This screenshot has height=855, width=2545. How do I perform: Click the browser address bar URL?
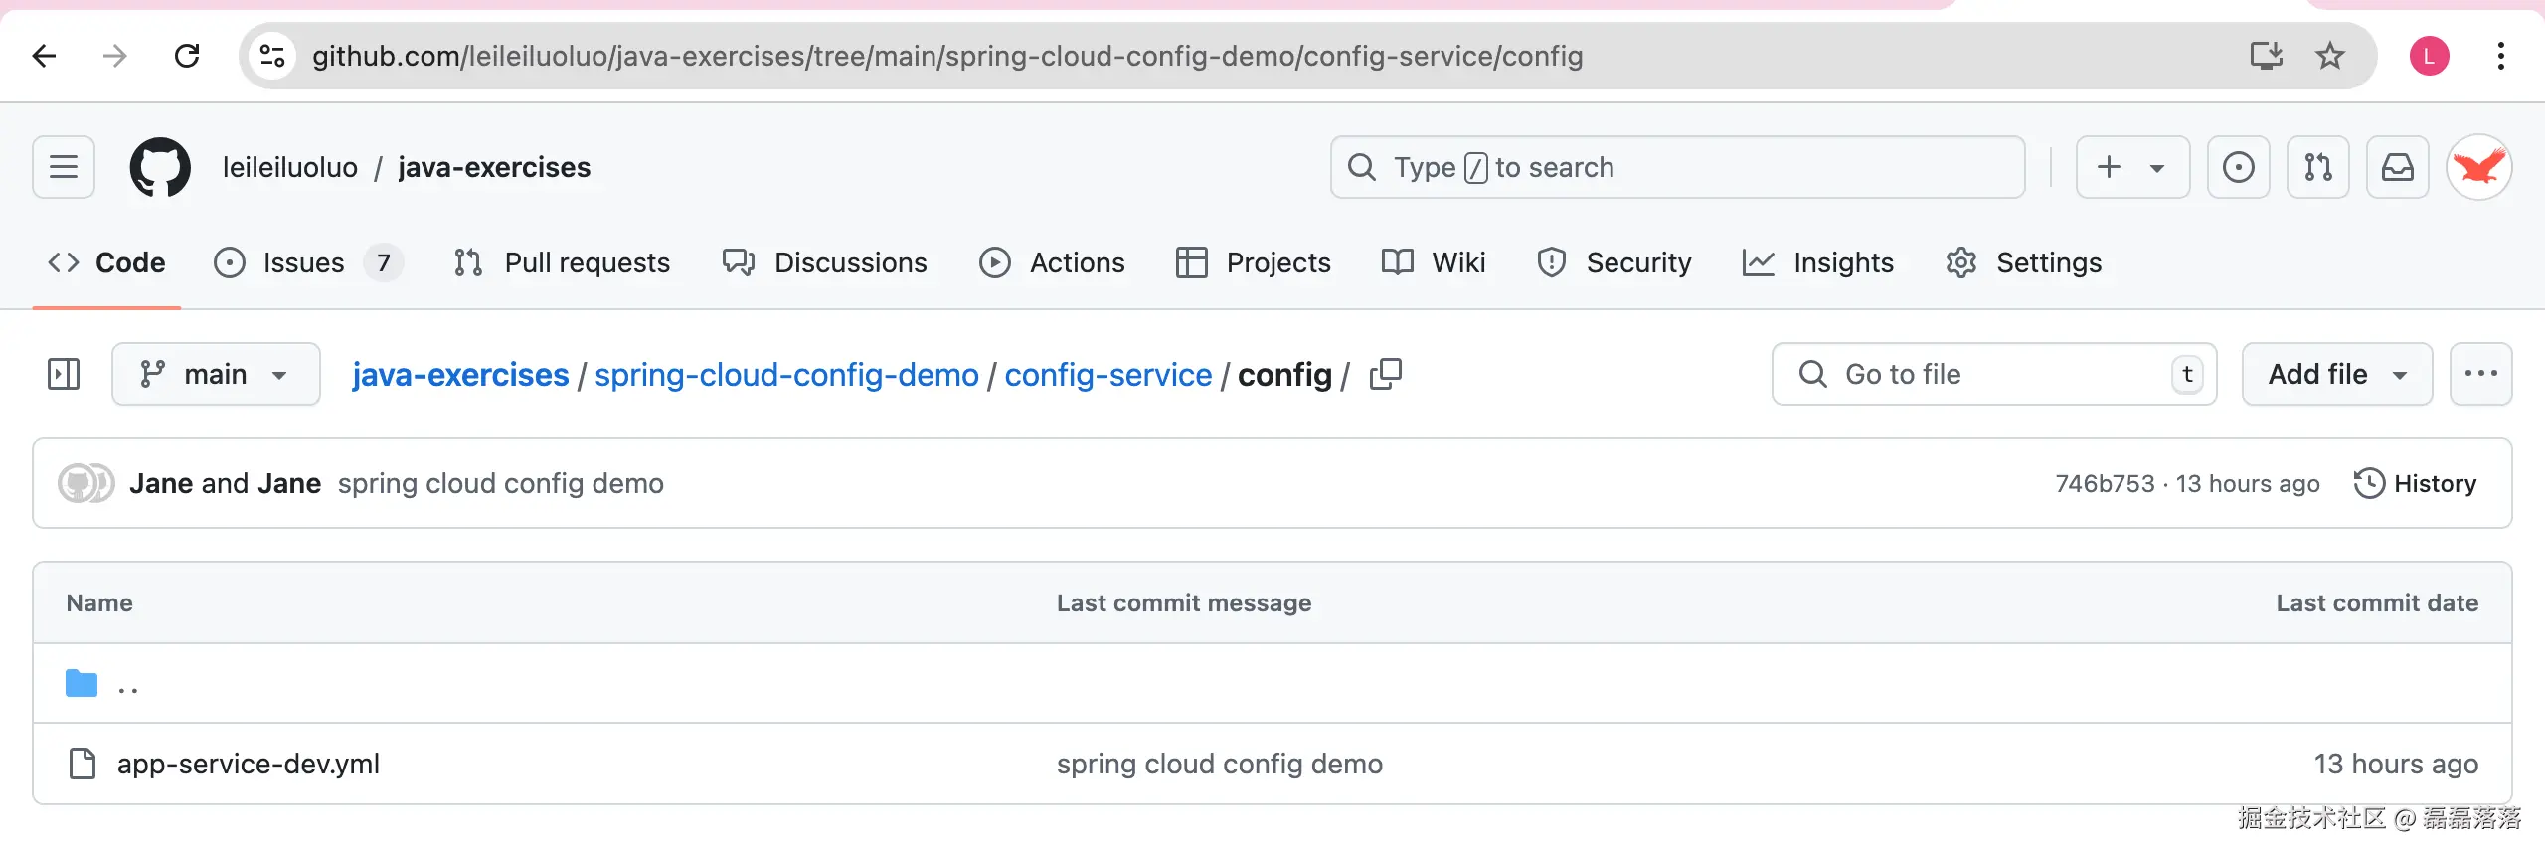pos(947,56)
